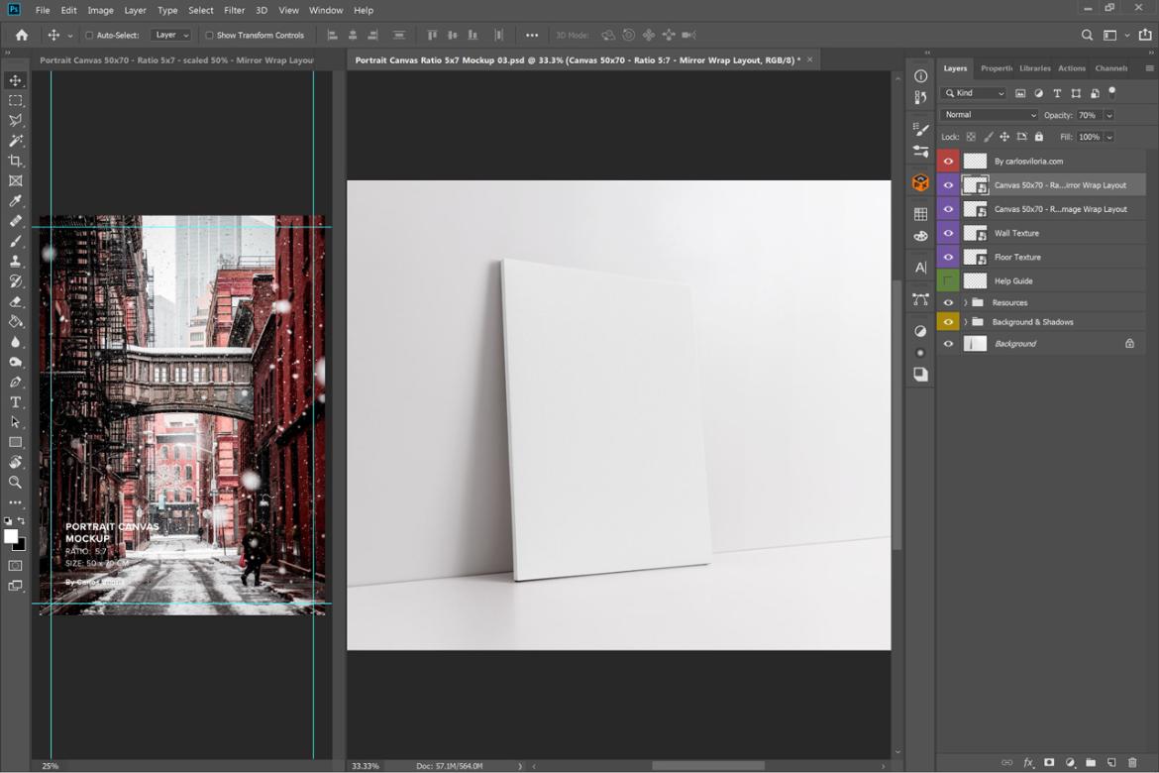Expand the Resources layer group
This screenshot has width=1159, height=773.
tap(966, 302)
